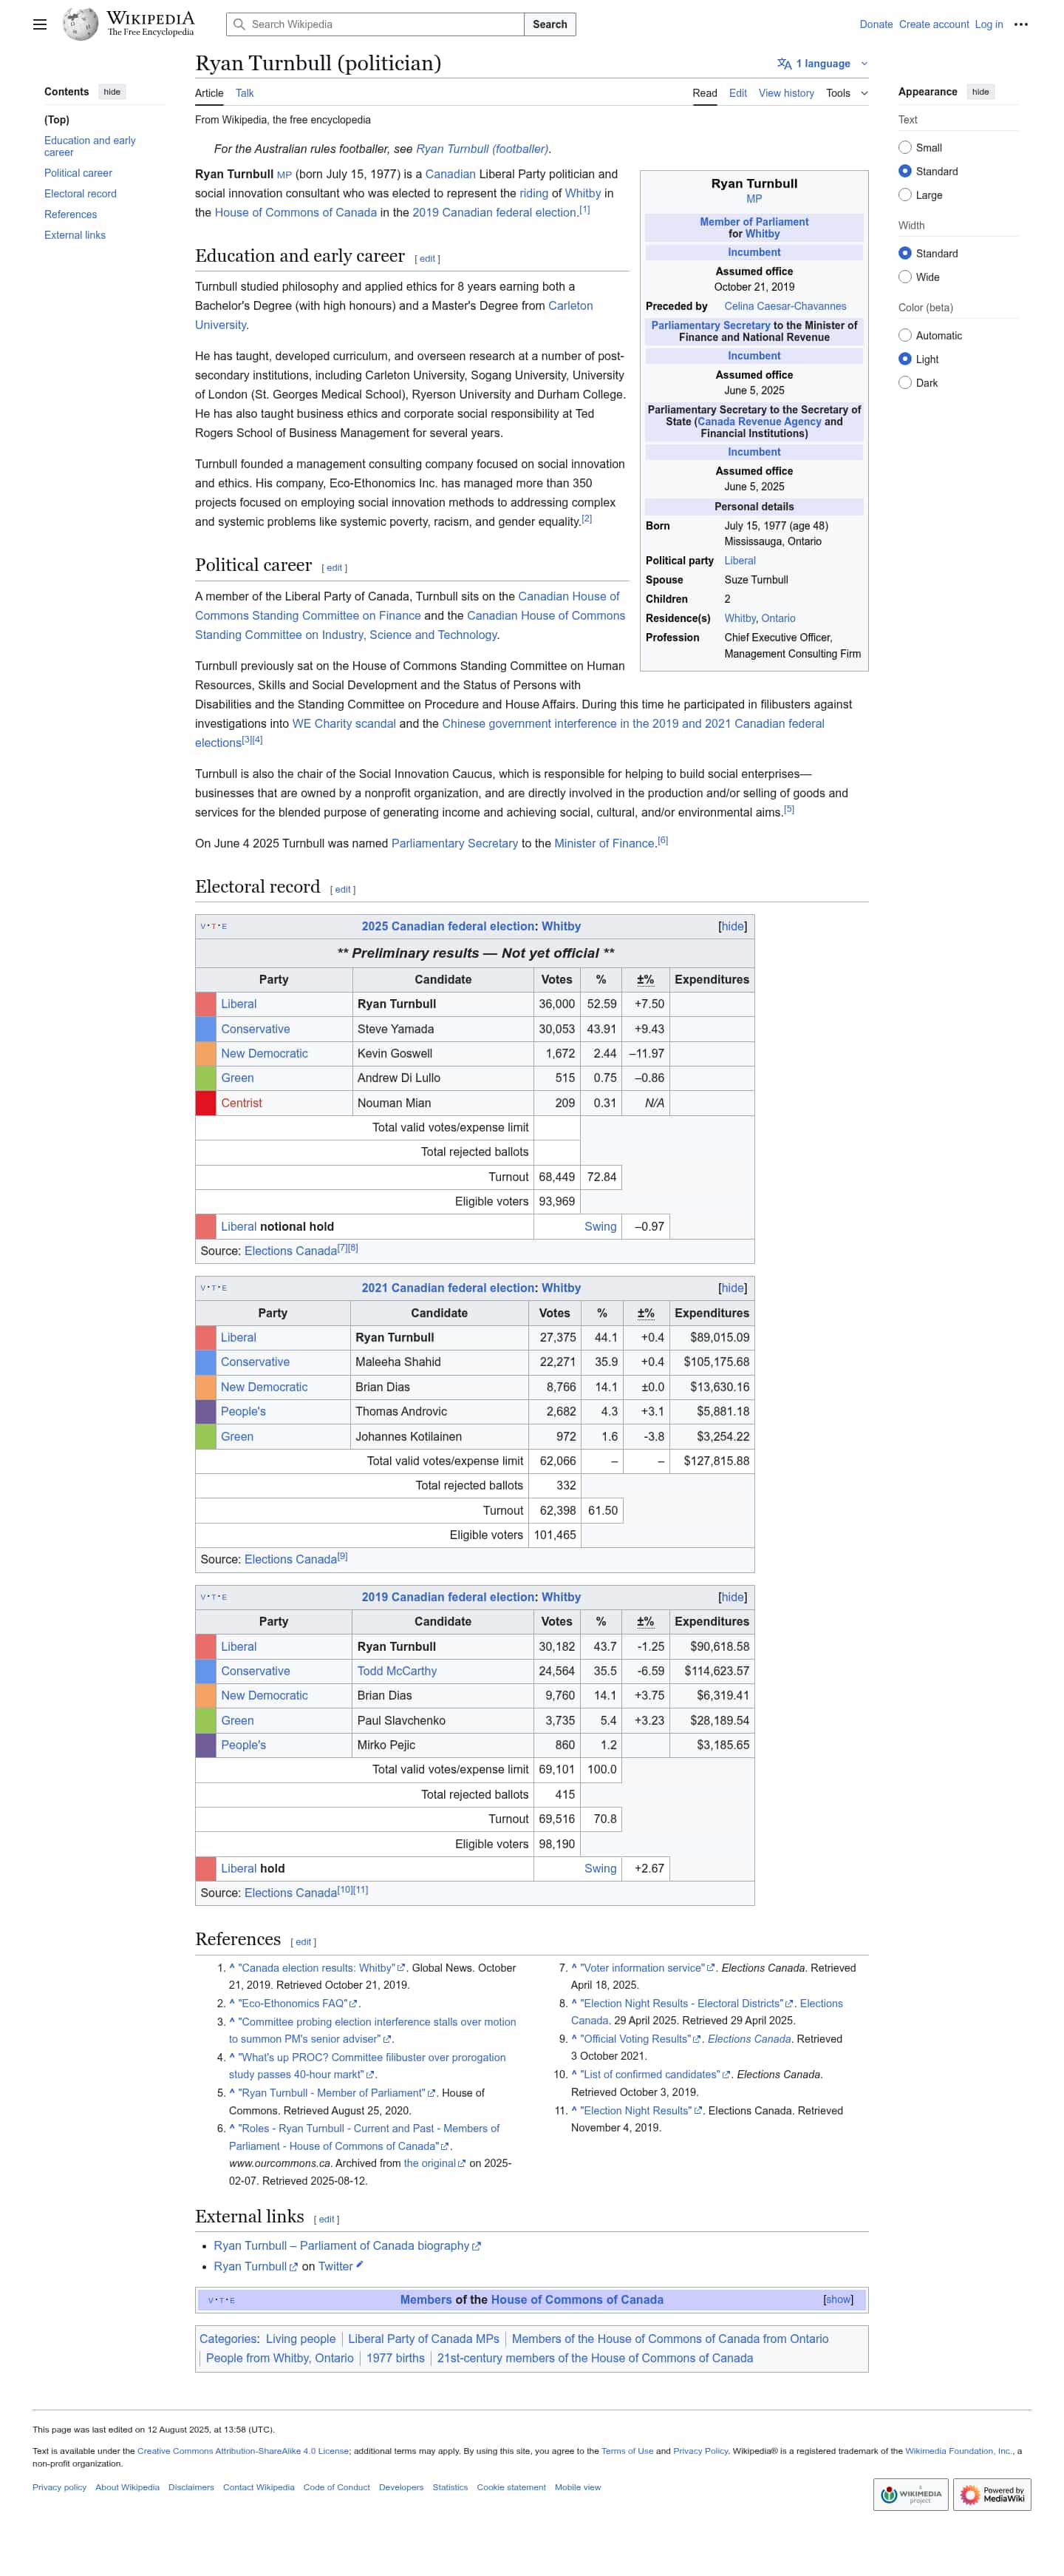The image size is (1064, 2576).
Task: Open the WE Charity scandal link
Action: (x=344, y=723)
